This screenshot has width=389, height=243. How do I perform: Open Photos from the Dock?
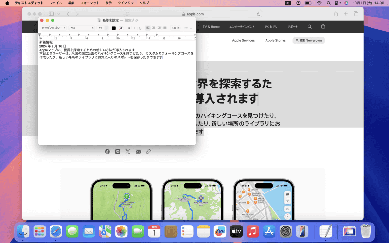pyautogui.click(x=121, y=231)
